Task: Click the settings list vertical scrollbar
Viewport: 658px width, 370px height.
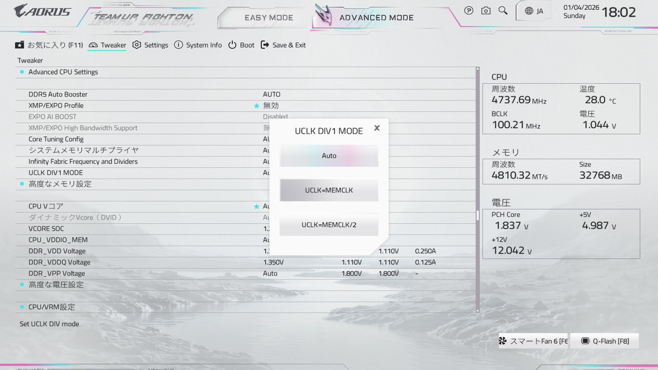Action: coord(478,215)
